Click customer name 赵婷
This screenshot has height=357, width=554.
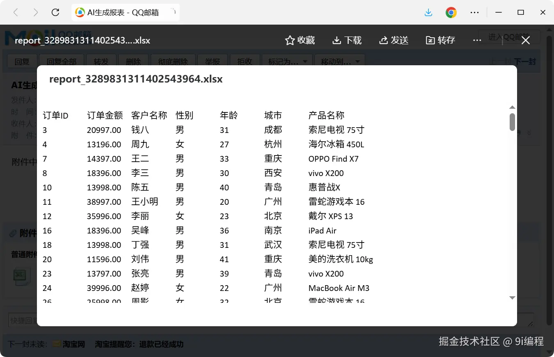[x=140, y=288]
